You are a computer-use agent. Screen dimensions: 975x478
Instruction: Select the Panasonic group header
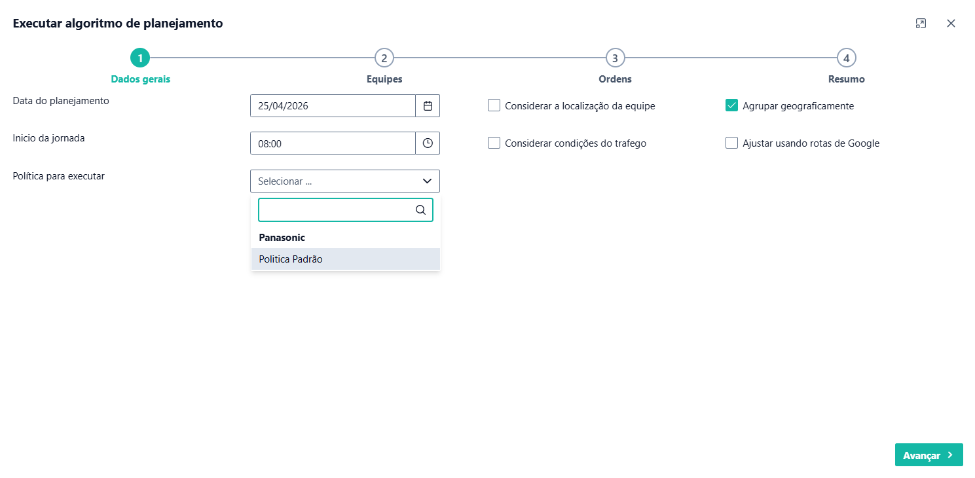[282, 238]
